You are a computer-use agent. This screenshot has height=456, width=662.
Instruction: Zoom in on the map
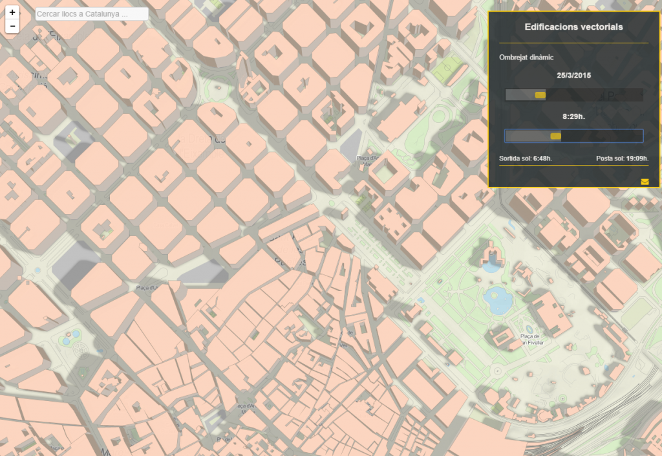(x=12, y=12)
